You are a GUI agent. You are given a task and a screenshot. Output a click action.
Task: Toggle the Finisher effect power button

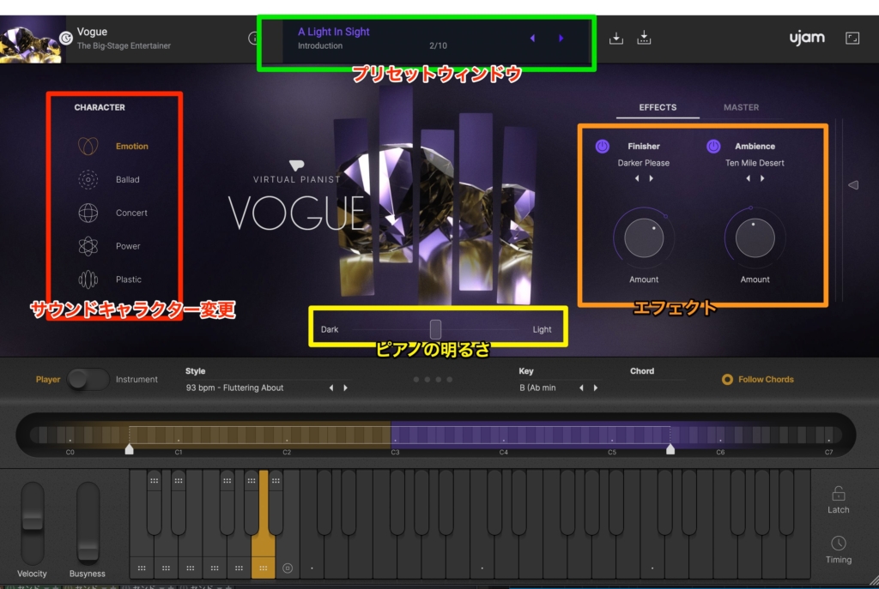coord(603,147)
